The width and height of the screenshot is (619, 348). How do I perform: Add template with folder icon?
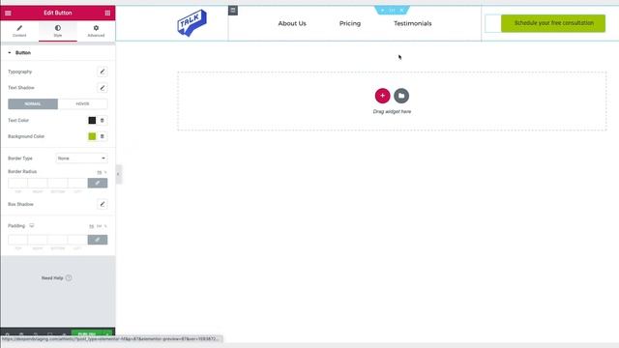pyautogui.click(x=401, y=96)
